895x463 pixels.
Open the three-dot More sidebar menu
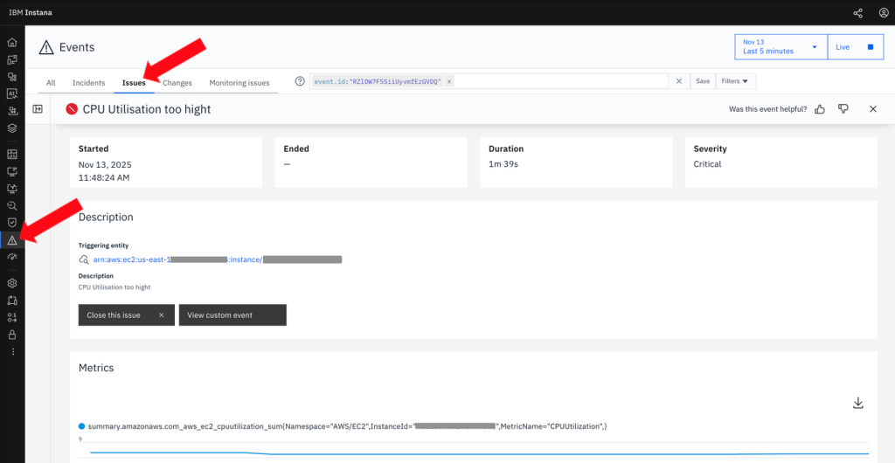point(12,352)
